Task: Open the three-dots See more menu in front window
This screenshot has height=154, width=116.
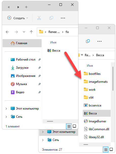Action: point(63,18)
